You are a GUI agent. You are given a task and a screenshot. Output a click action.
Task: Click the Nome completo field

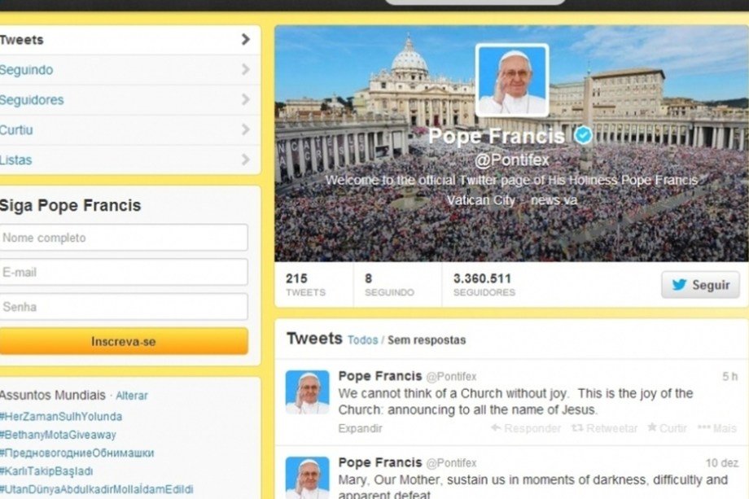(x=124, y=238)
